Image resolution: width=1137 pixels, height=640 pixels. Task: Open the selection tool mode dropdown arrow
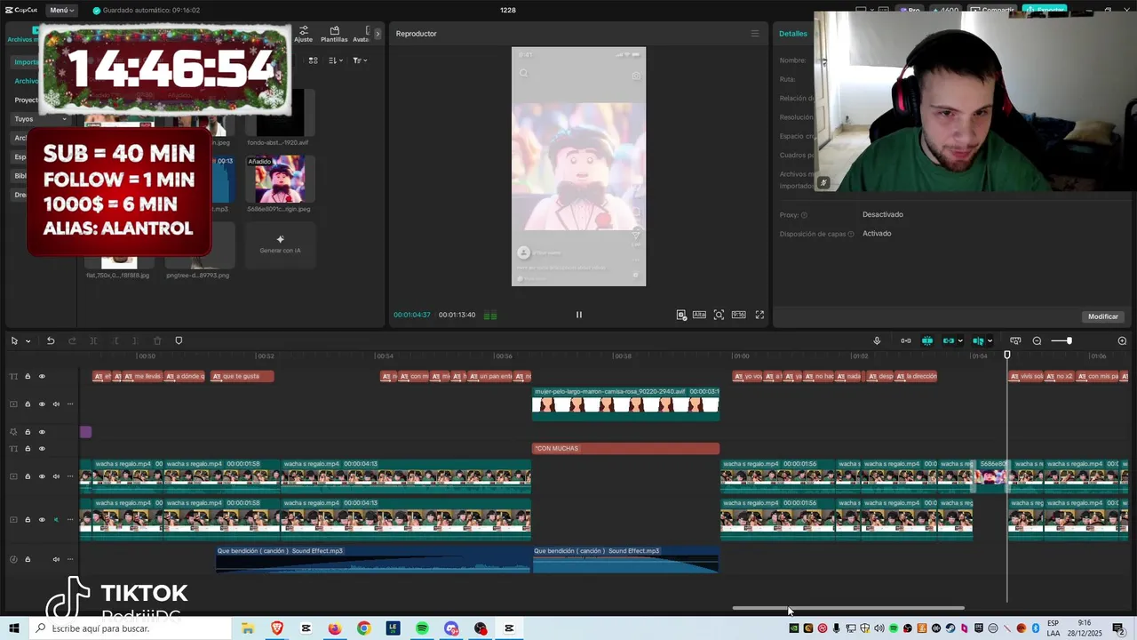pos(28,341)
